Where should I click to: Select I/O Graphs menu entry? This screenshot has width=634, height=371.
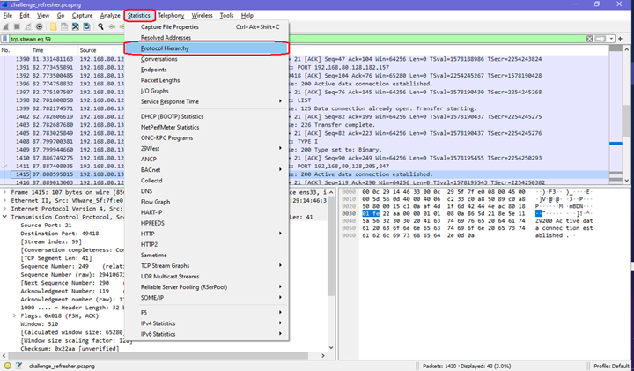207,91
